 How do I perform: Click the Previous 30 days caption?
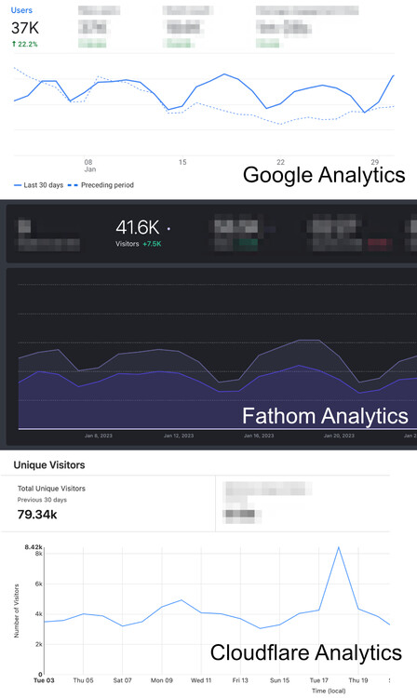click(42, 500)
